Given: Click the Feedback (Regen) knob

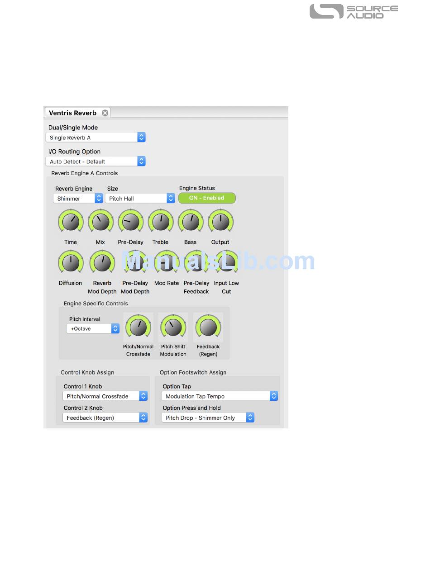Looking at the screenshot, I should (x=208, y=327).
